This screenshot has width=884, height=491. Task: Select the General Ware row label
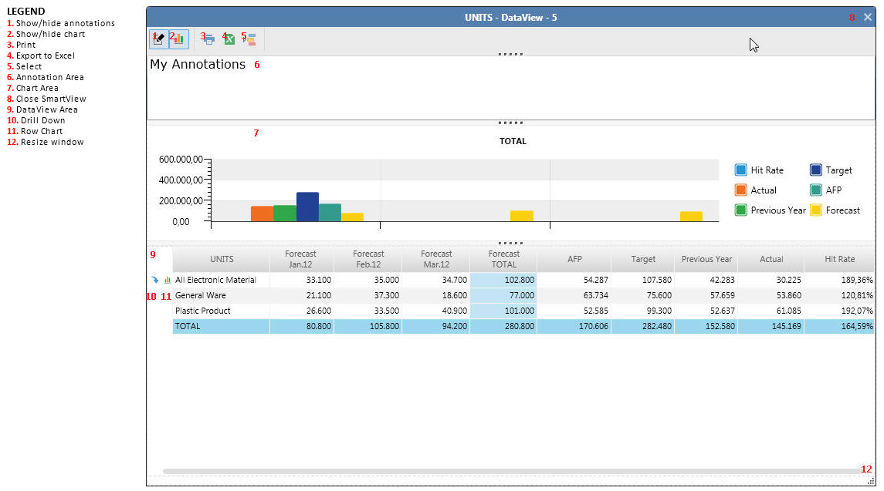[x=200, y=295]
